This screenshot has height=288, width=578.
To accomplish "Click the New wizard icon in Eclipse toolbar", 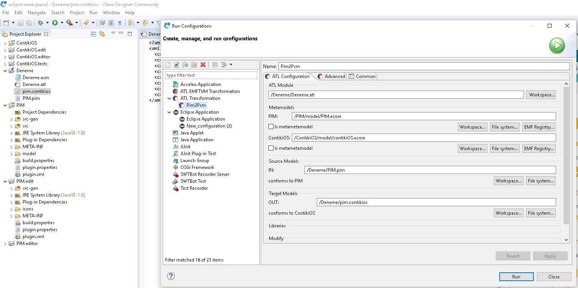I will pos(6,23).
